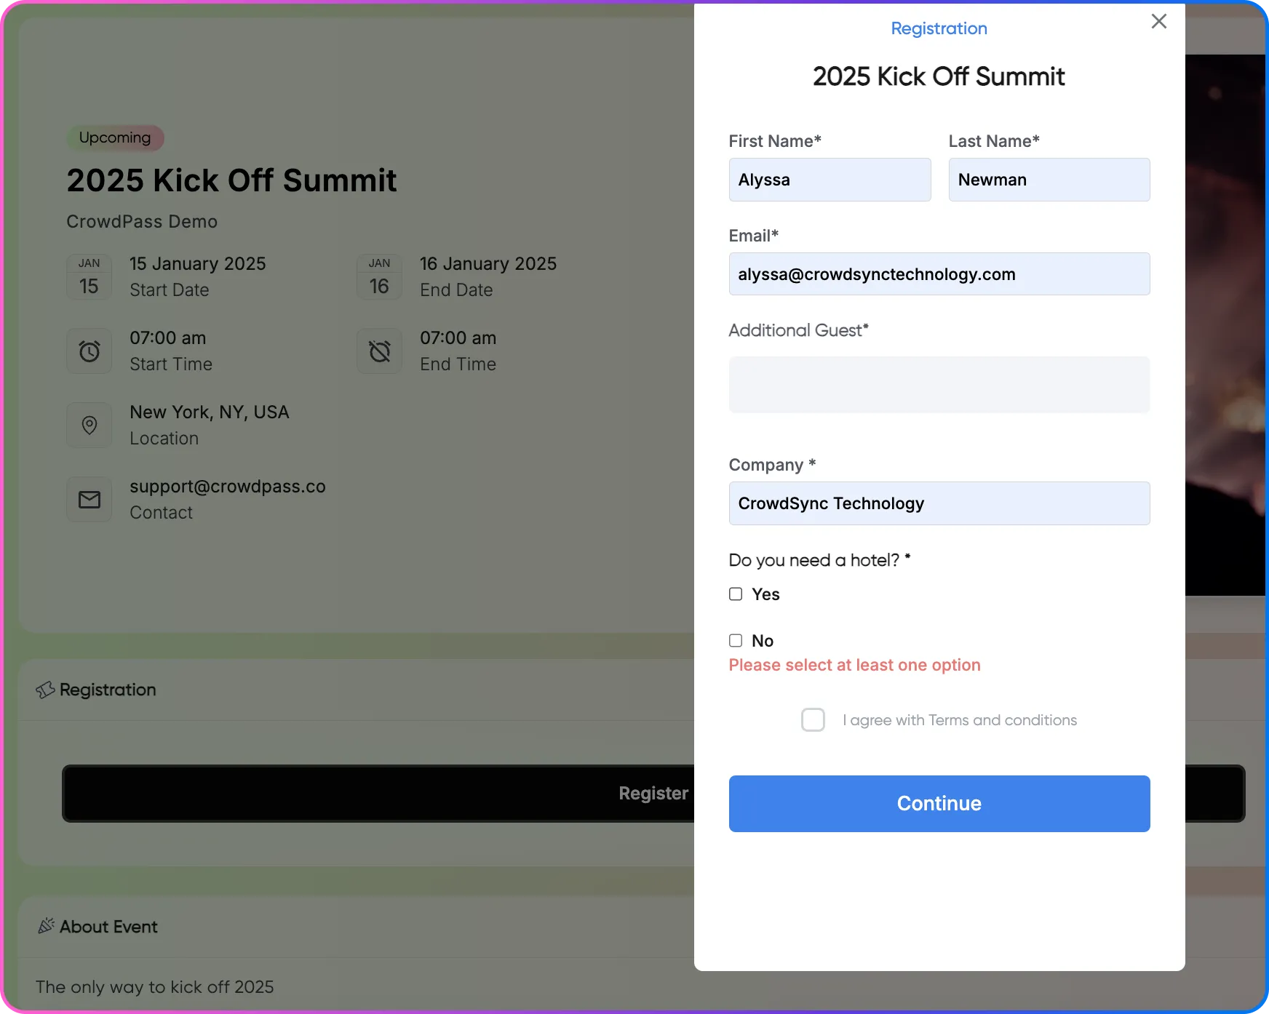Click the location pin icon for New York

89,425
